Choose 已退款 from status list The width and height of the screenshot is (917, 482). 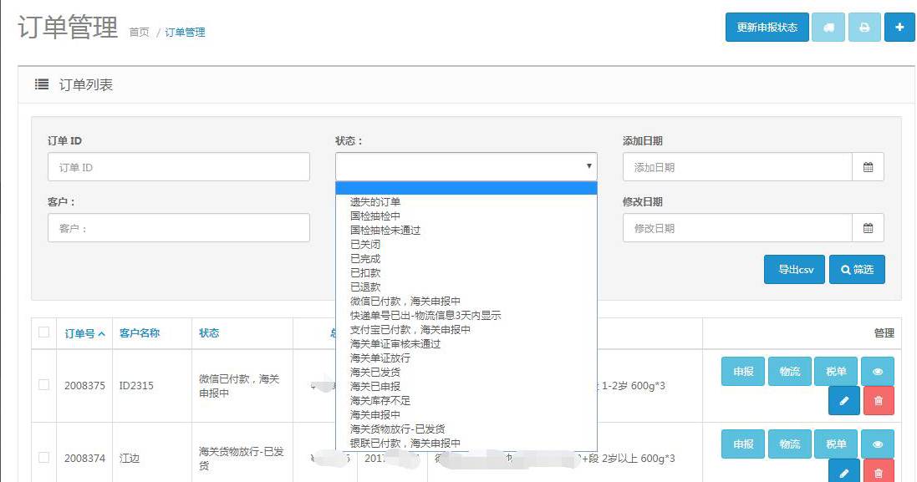365,287
